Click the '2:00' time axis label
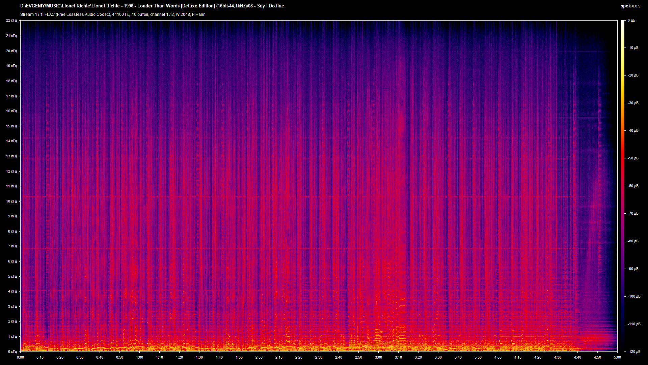The image size is (648, 365). (259, 357)
